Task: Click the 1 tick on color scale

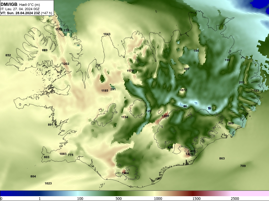Action: tap(40, 199)
